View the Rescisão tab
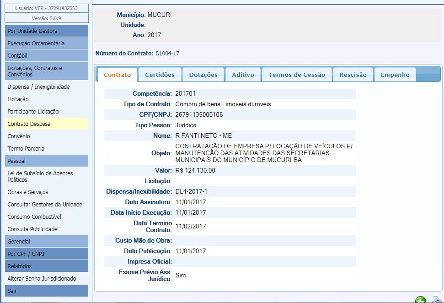Image resolution: width=444 pixels, height=303 pixels. pyautogui.click(x=353, y=75)
